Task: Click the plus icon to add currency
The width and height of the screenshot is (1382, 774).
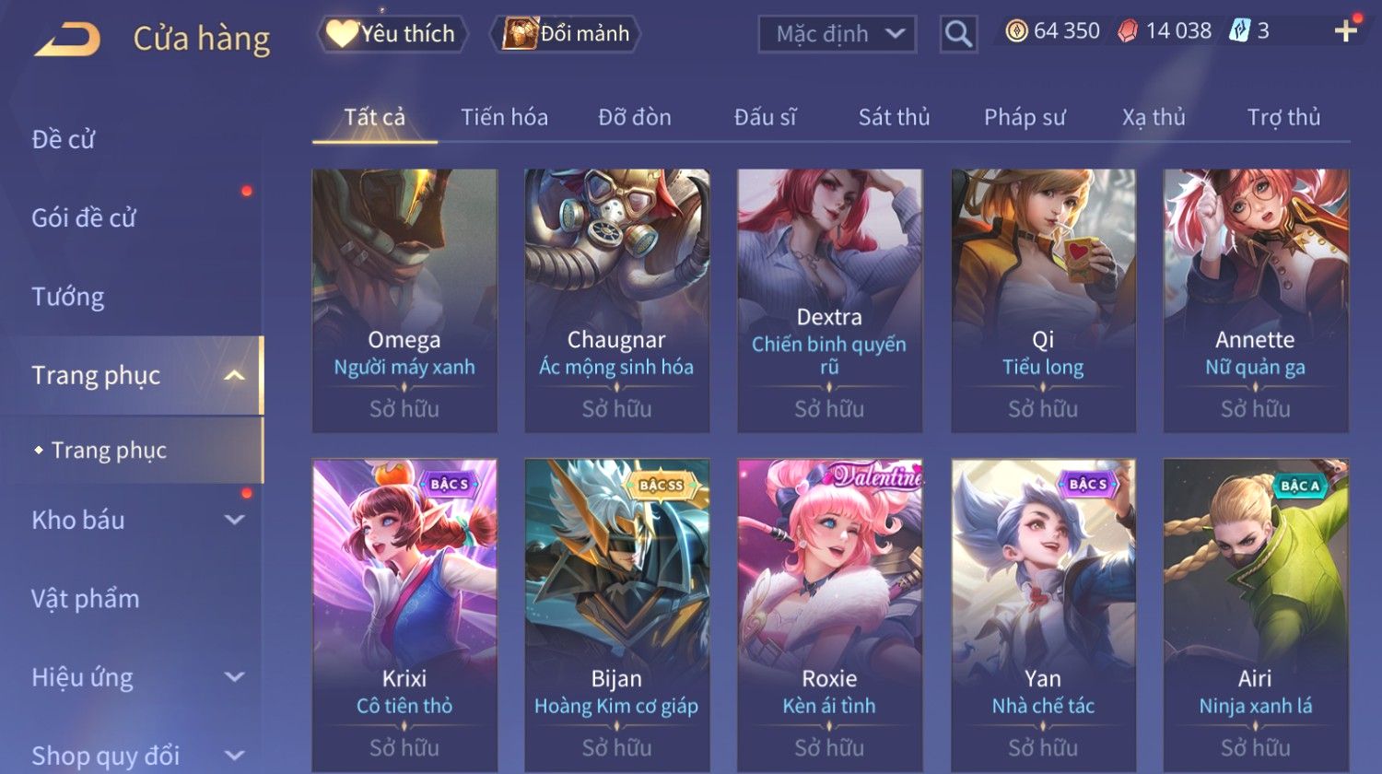Action: [x=1346, y=31]
